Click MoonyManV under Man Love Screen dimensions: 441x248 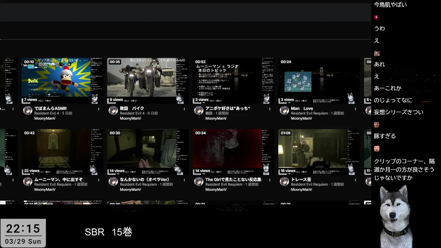[301, 118]
